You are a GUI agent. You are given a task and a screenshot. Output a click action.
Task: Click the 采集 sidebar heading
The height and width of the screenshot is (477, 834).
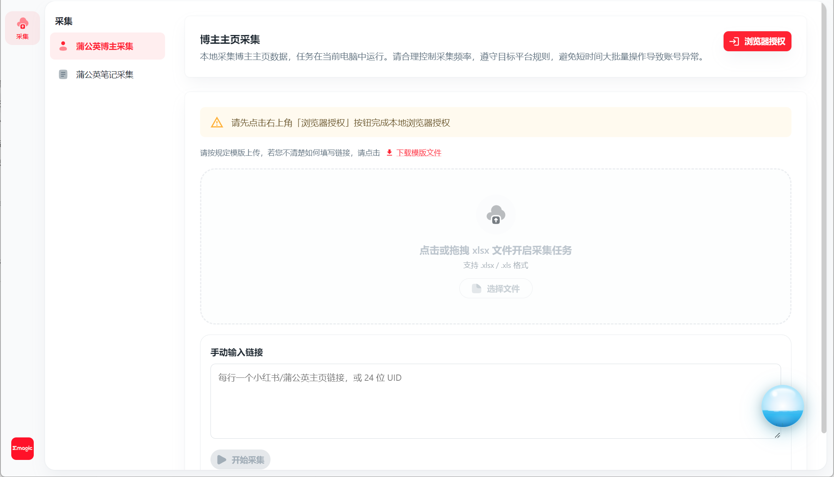[x=64, y=21]
